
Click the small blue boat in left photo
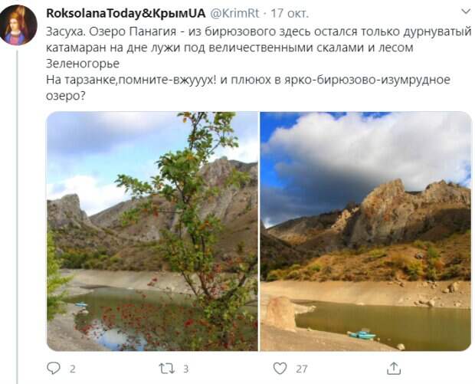pyautogui.click(x=81, y=304)
